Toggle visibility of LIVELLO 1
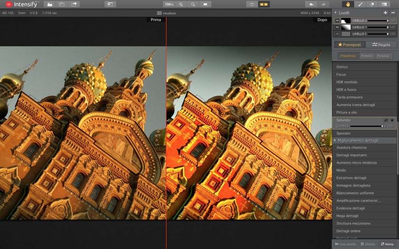399x249 pixels. coord(337,27)
